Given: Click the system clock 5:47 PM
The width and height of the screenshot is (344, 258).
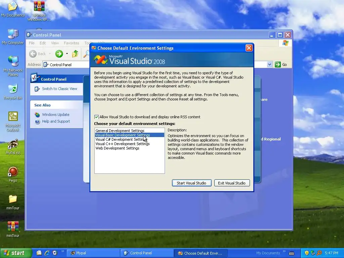Looking at the screenshot, I should (x=332, y=253).
